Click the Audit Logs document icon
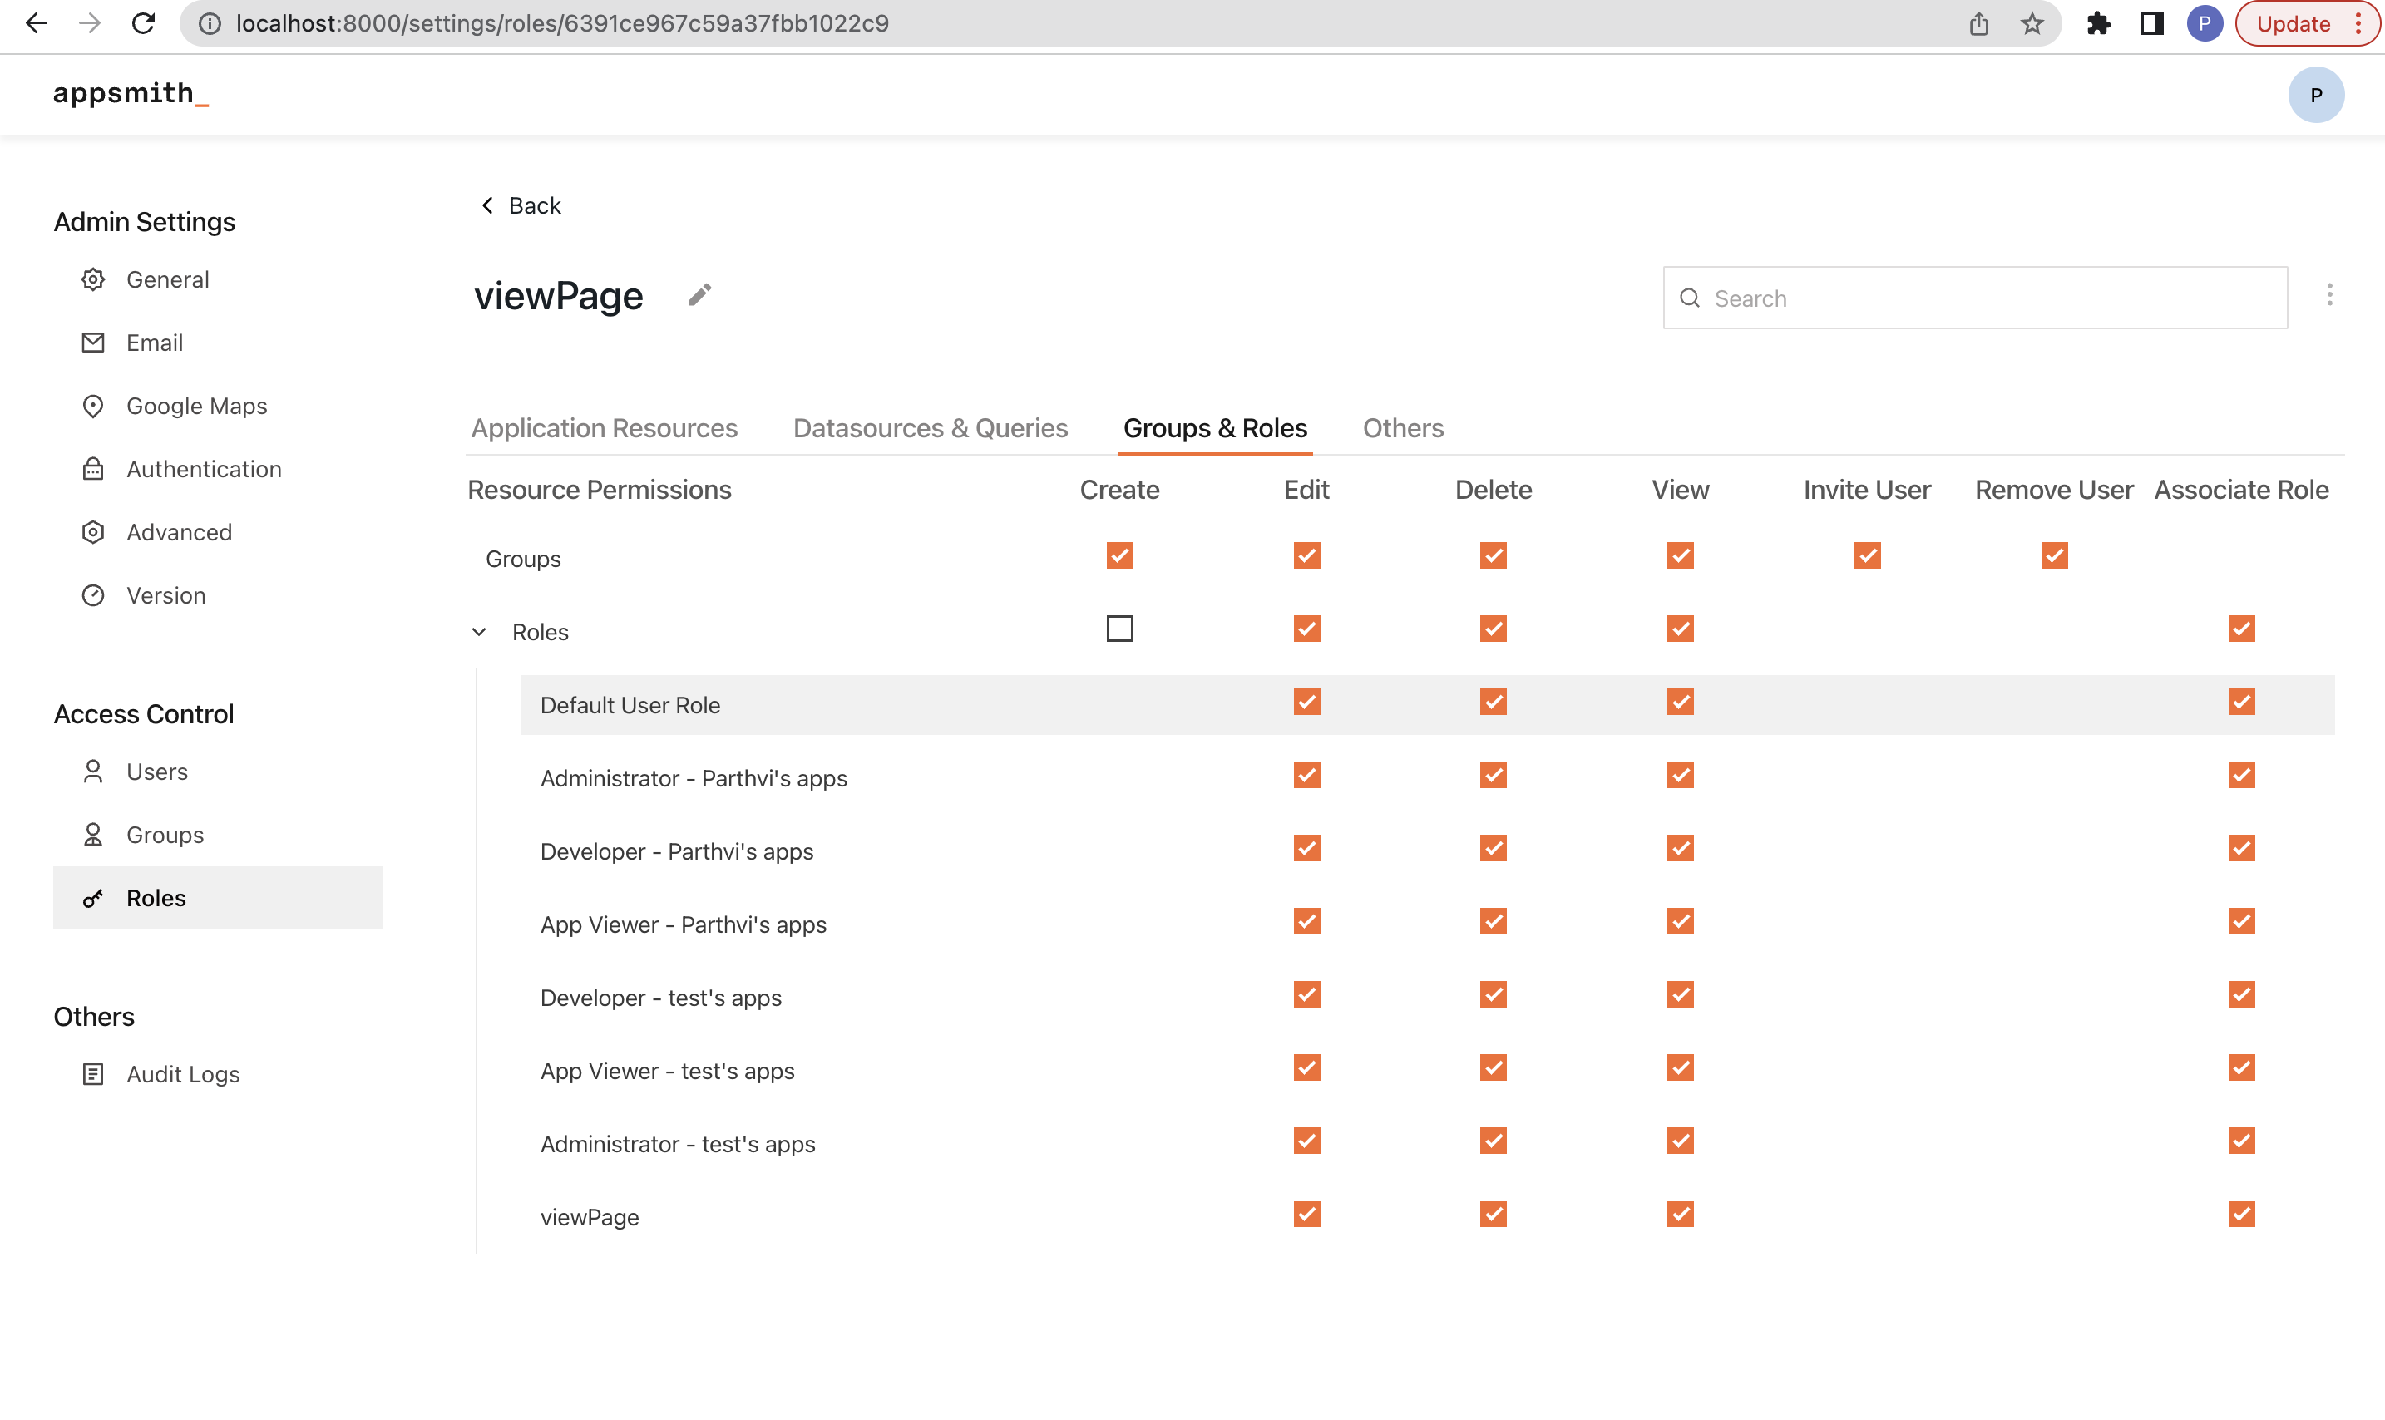This screenshot has width=2385, height=1420. tap(93, 1073)
